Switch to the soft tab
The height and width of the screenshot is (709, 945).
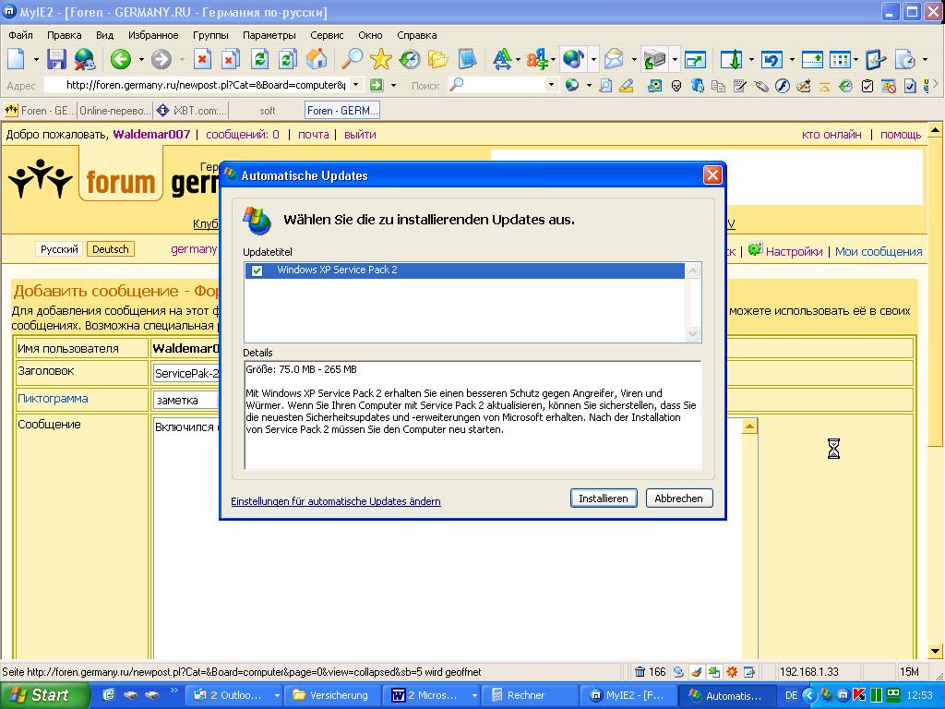[x=267, y=111]
